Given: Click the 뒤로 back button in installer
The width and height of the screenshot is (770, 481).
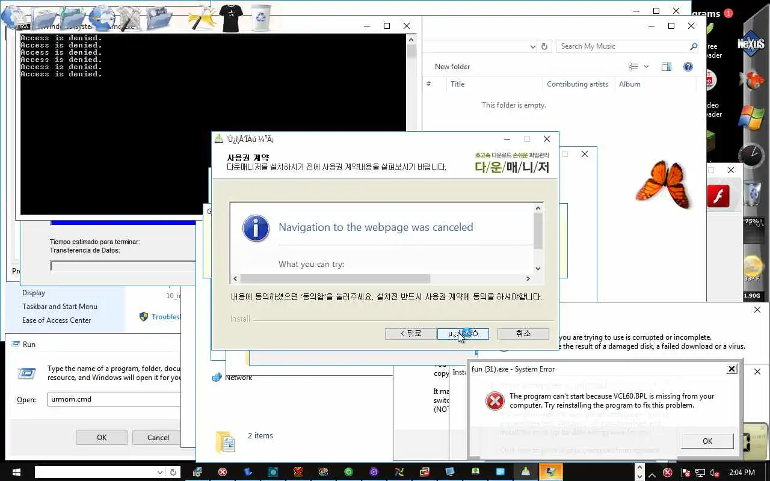Looking at the screenshot, I should [x=411, y=334].
